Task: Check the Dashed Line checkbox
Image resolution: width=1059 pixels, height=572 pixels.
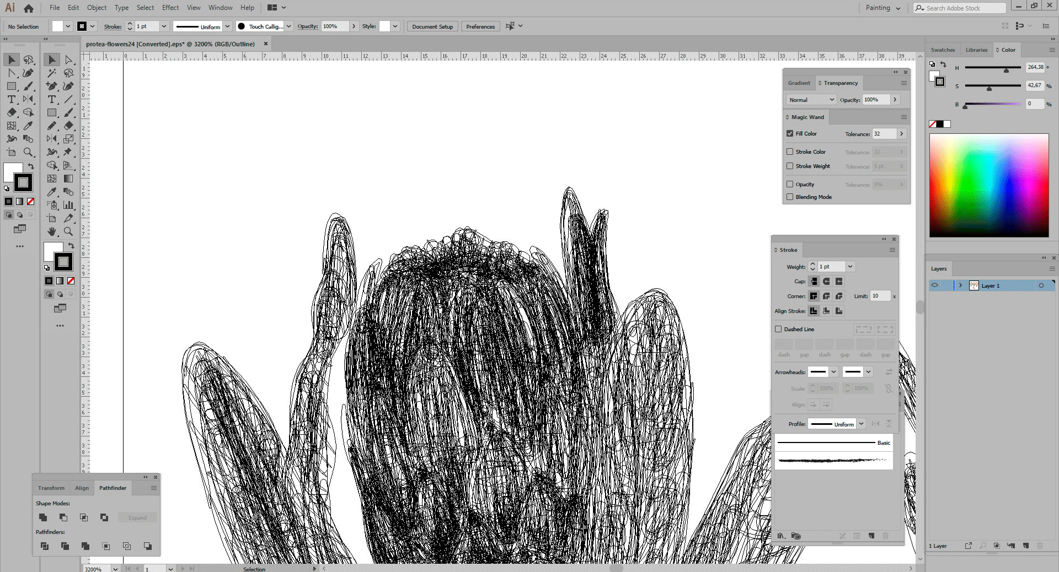Action: coord(778,329)
